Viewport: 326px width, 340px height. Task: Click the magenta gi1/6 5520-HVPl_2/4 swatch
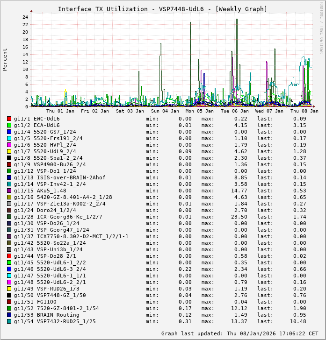coord(9,145)
